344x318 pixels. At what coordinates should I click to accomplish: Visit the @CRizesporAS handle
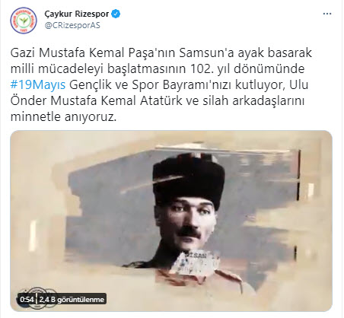coord(72,25)
